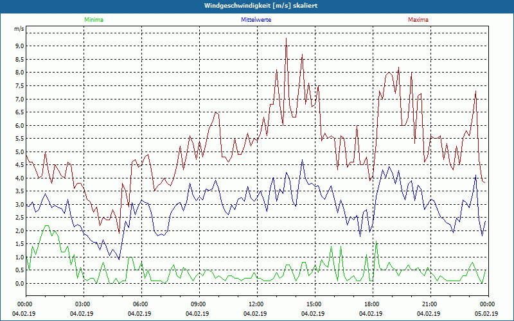Image resolution: width=514 pixels, height=321 pixels.
Task: Click the chart title Windgeschwindigkeit [m/s] skaliert
Action: [x=261, y=6]
